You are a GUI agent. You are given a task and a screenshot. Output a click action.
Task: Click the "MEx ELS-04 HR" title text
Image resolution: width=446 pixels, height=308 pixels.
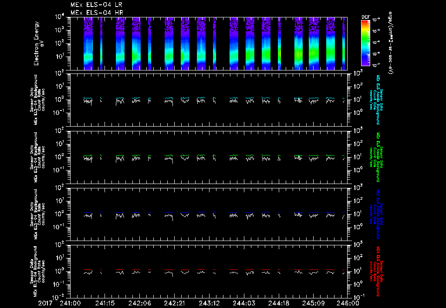(x=97, y=13)
